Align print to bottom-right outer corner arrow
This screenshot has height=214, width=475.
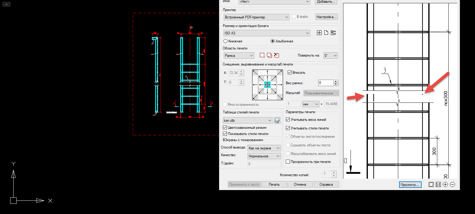(x=279, y=97)
